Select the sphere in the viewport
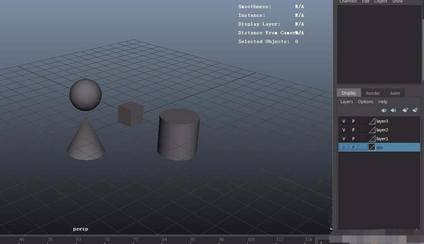424x244 pixels. [x=86, y=95]
